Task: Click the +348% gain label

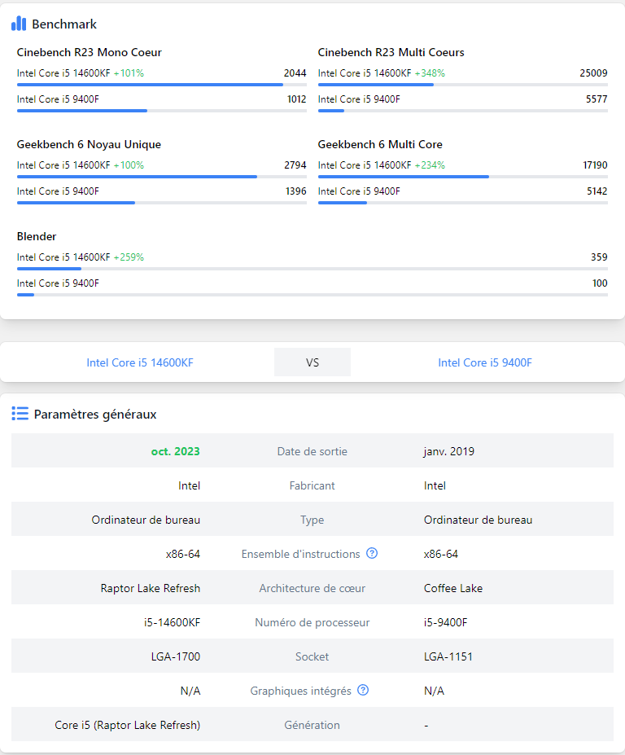Action: (430, 73)
